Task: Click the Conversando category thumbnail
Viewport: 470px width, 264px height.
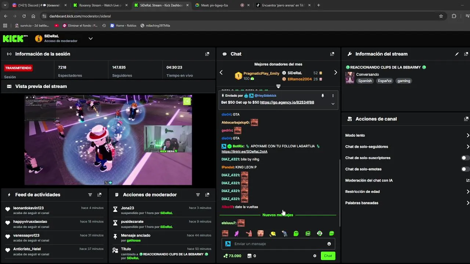Action: tap(350, 77)
